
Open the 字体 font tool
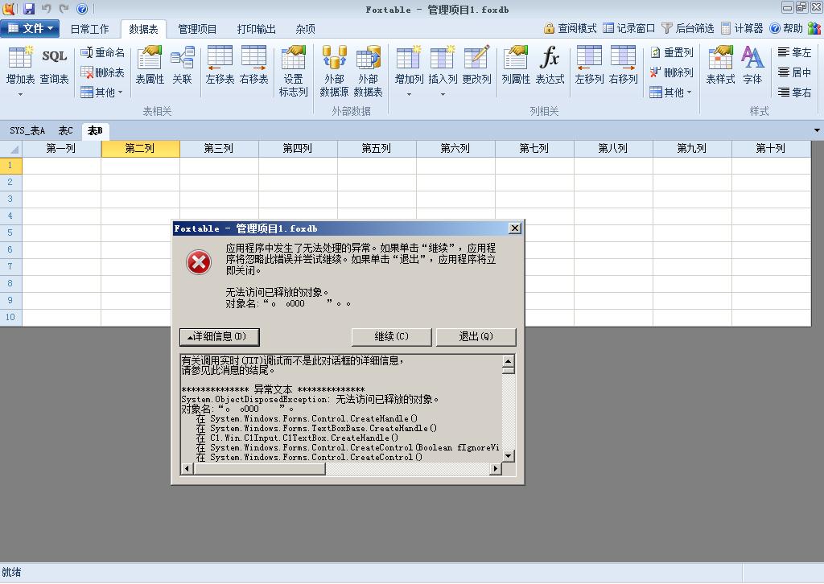[x=752, y=66]
